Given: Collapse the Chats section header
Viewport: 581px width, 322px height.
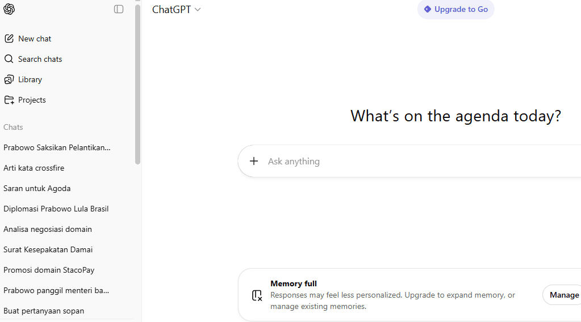Looking at the screenshot, I should [13, 127].
